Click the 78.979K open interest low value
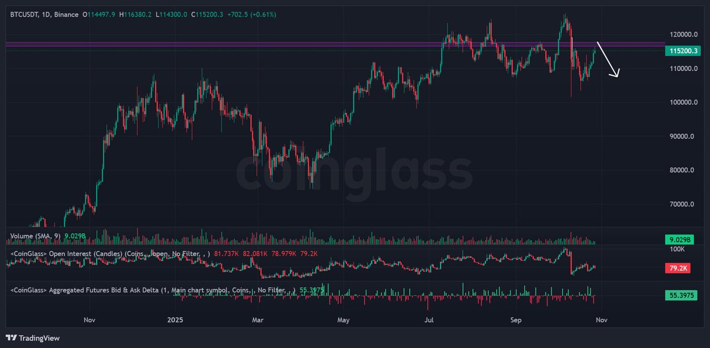710x348 pixels. pos(284,254)
